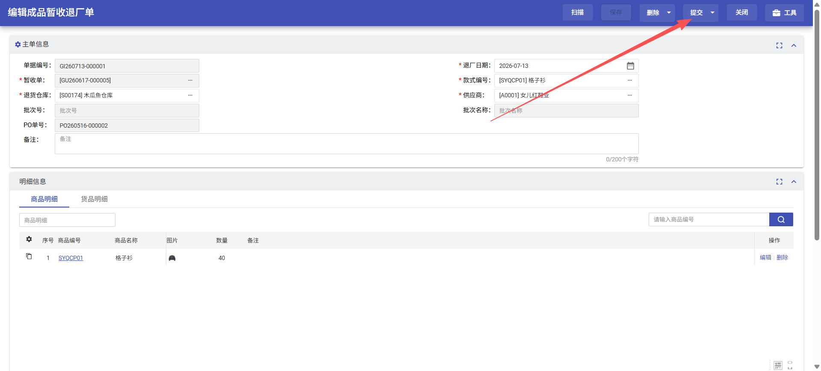The height and width of the screenshot is (371, 821).
Task: Click the 单据编号 field
Action: click(127, 66)
